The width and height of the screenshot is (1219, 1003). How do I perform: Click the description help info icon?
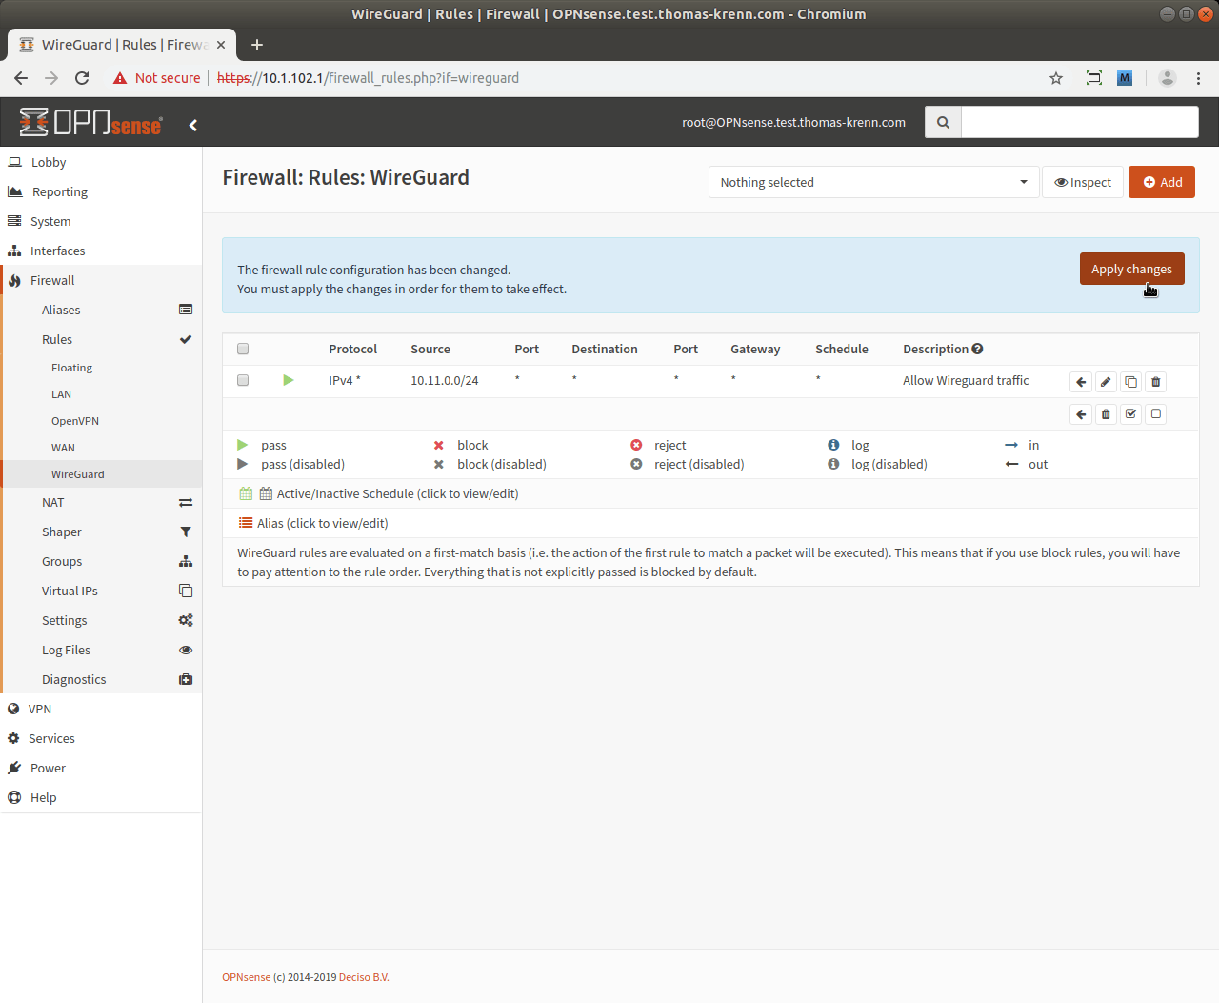[x=977, y=349]
